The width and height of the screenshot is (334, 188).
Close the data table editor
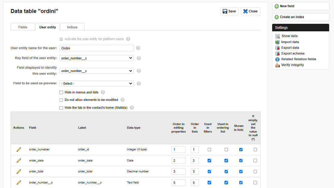click(250, 11)
